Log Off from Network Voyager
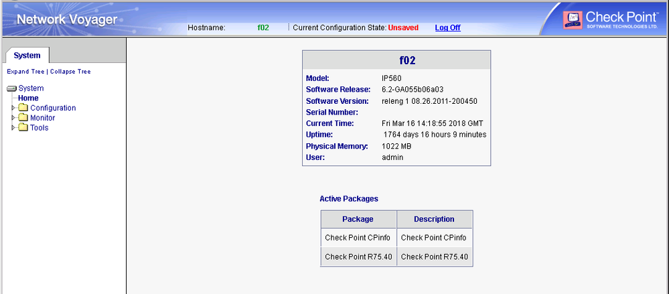The height and width of the screenshot is (294, 669). [447, 27]
